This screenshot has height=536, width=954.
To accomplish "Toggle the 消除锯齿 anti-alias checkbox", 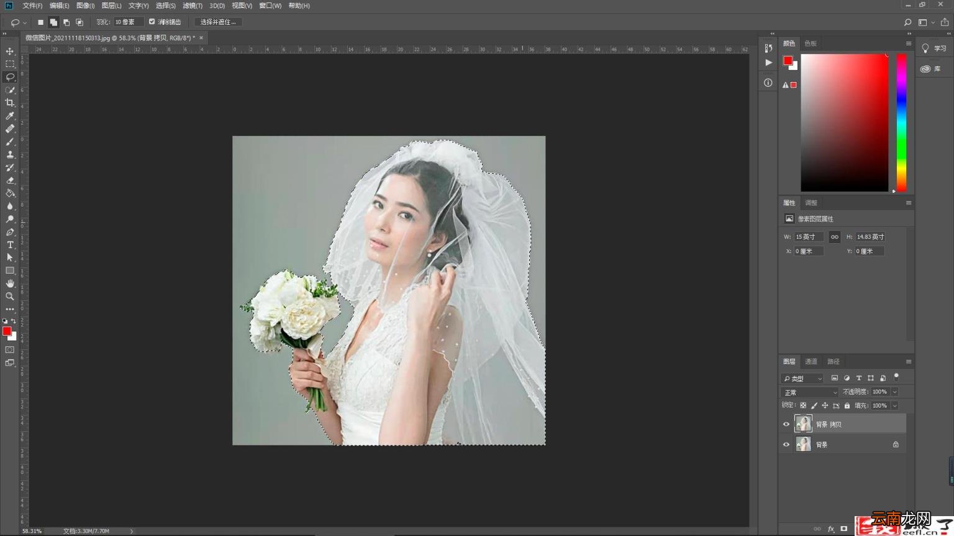I will (x=152, y=22).
